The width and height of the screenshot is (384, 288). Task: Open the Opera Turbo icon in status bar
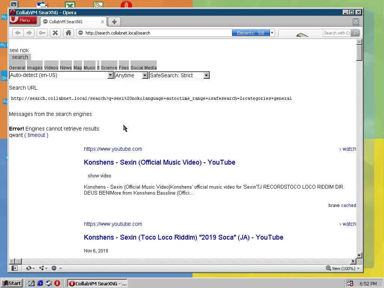54,268
